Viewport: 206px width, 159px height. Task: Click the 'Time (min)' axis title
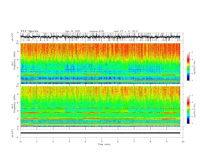[x=104, y=144]
